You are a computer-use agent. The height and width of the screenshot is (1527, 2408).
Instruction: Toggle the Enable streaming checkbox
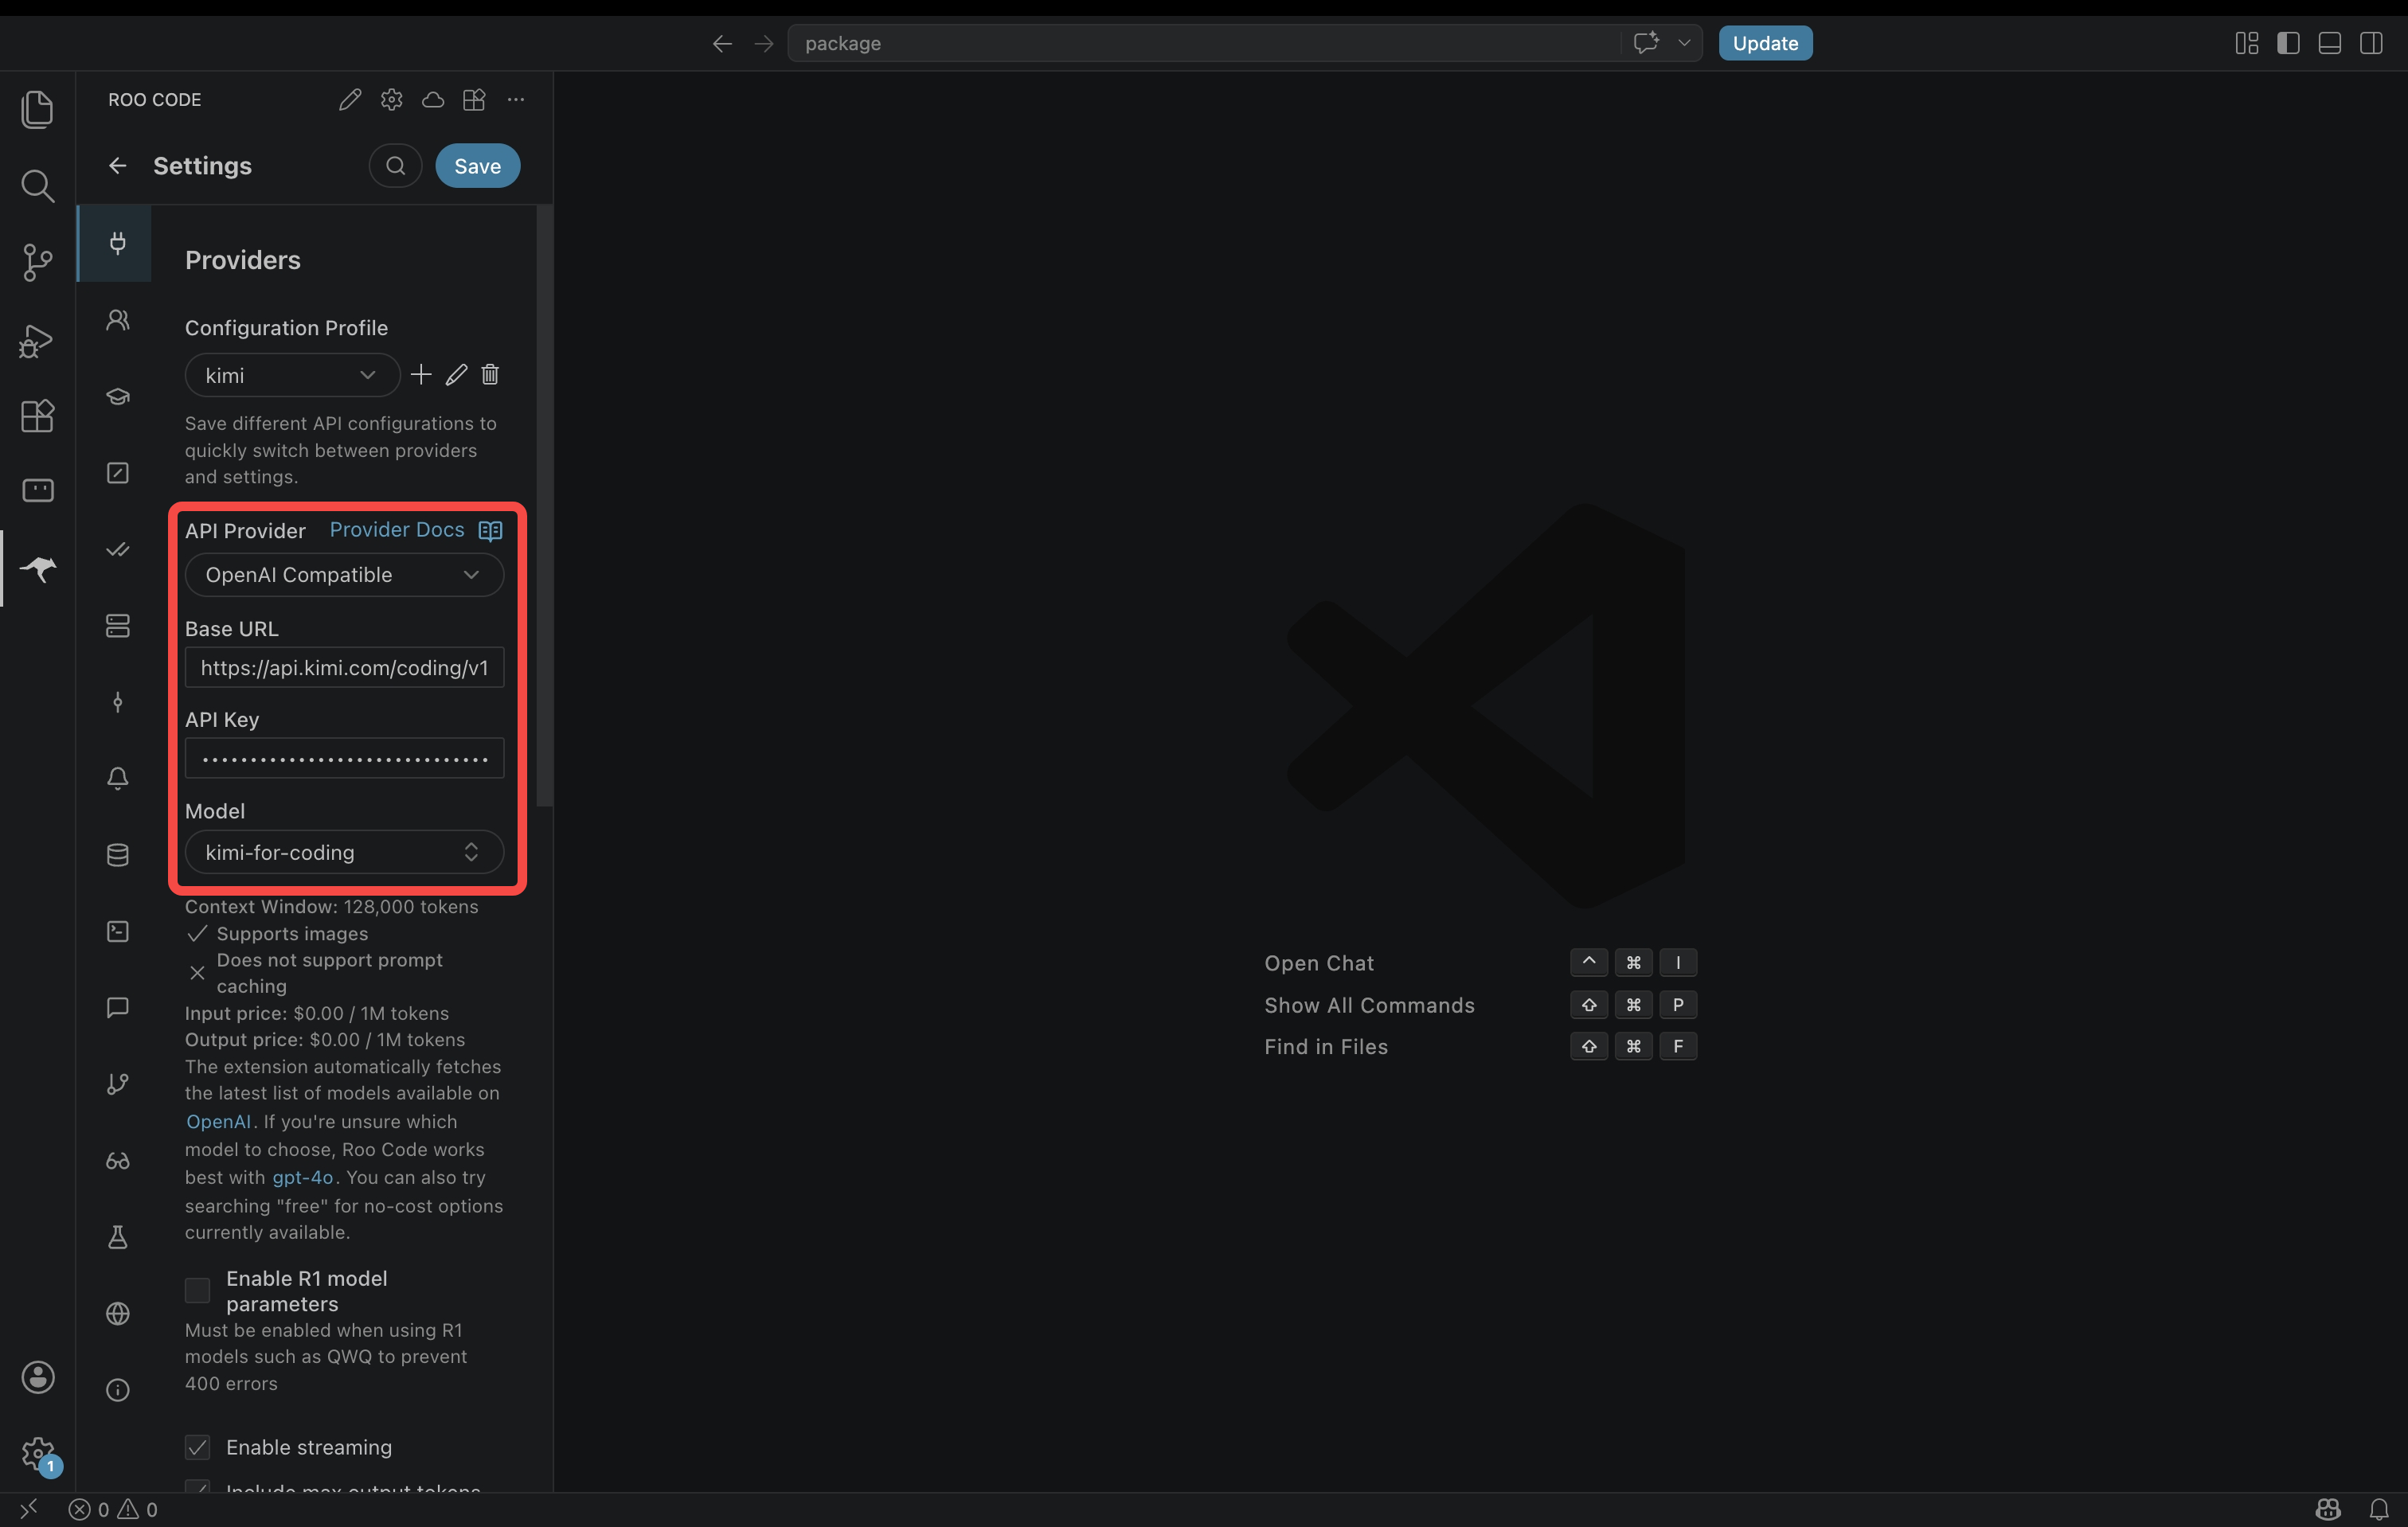click(197, 1447)
